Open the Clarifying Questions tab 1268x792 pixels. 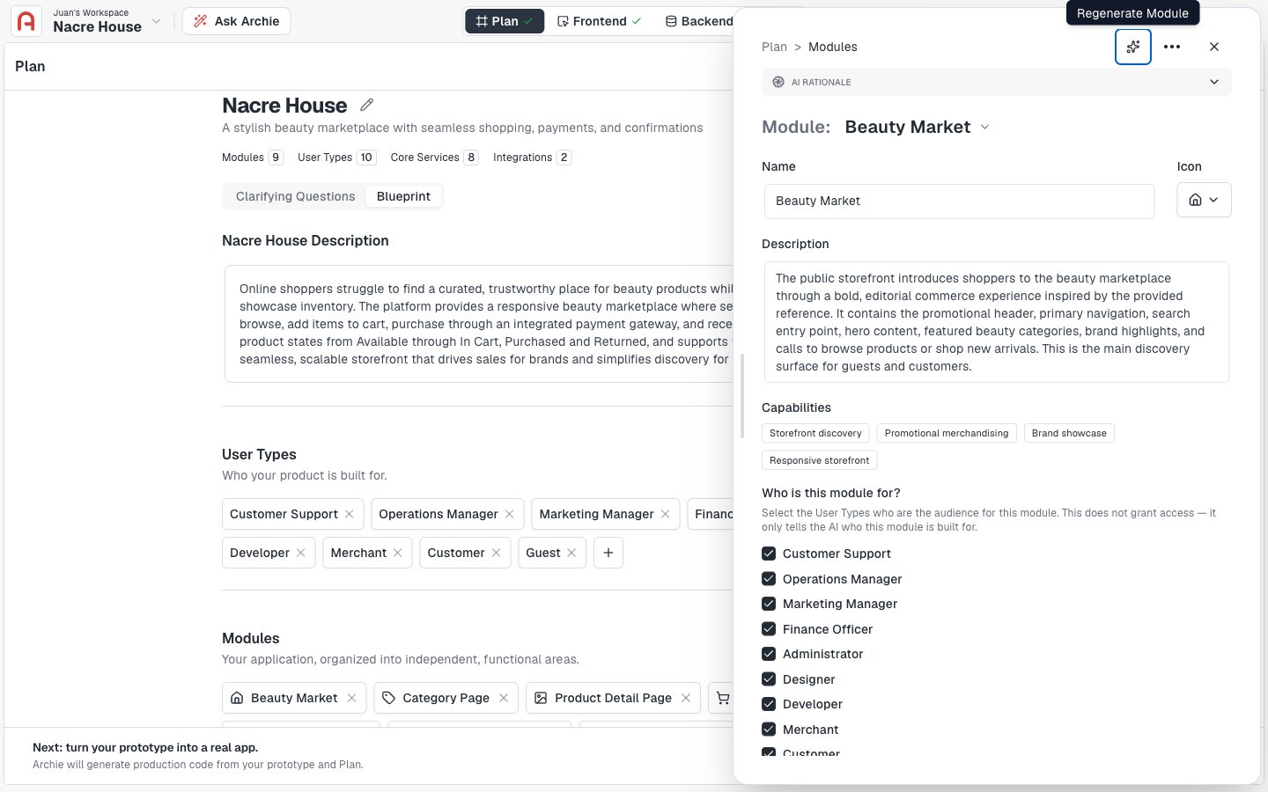(x=295, y=196)
